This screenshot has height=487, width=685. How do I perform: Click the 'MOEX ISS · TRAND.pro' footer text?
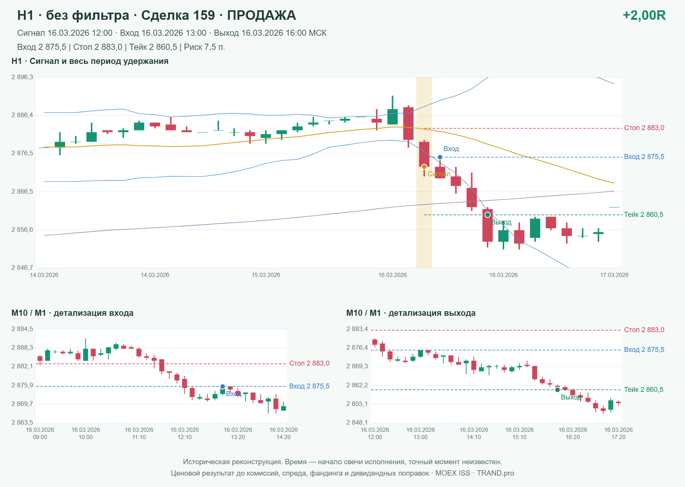pyautogui.click(x=475, y=473)
